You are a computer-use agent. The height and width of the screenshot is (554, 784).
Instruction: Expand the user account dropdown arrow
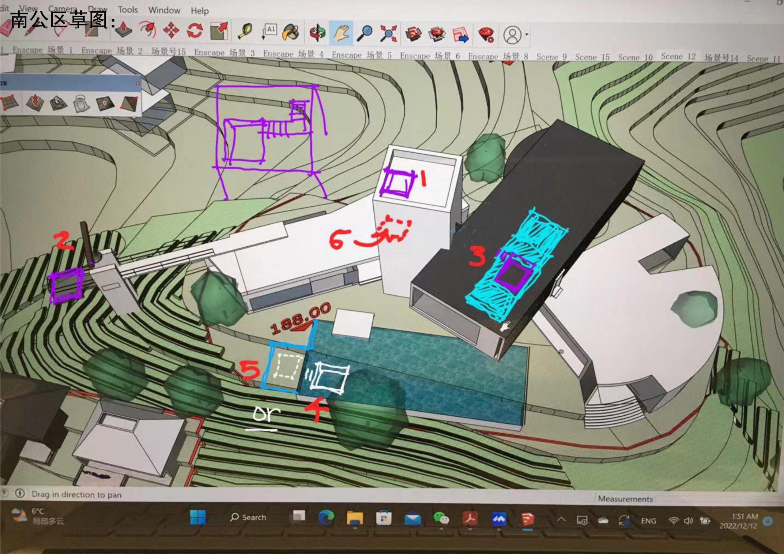coord(526,35)
